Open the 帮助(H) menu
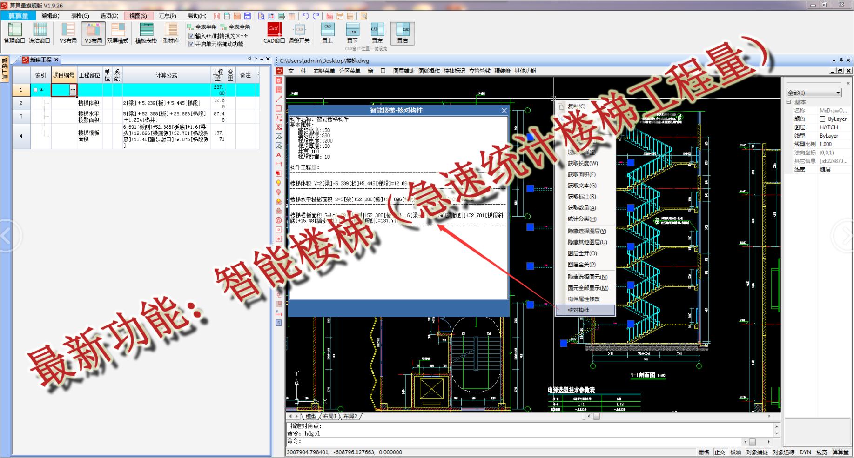The image size is (854, 458). pos(197,16)
